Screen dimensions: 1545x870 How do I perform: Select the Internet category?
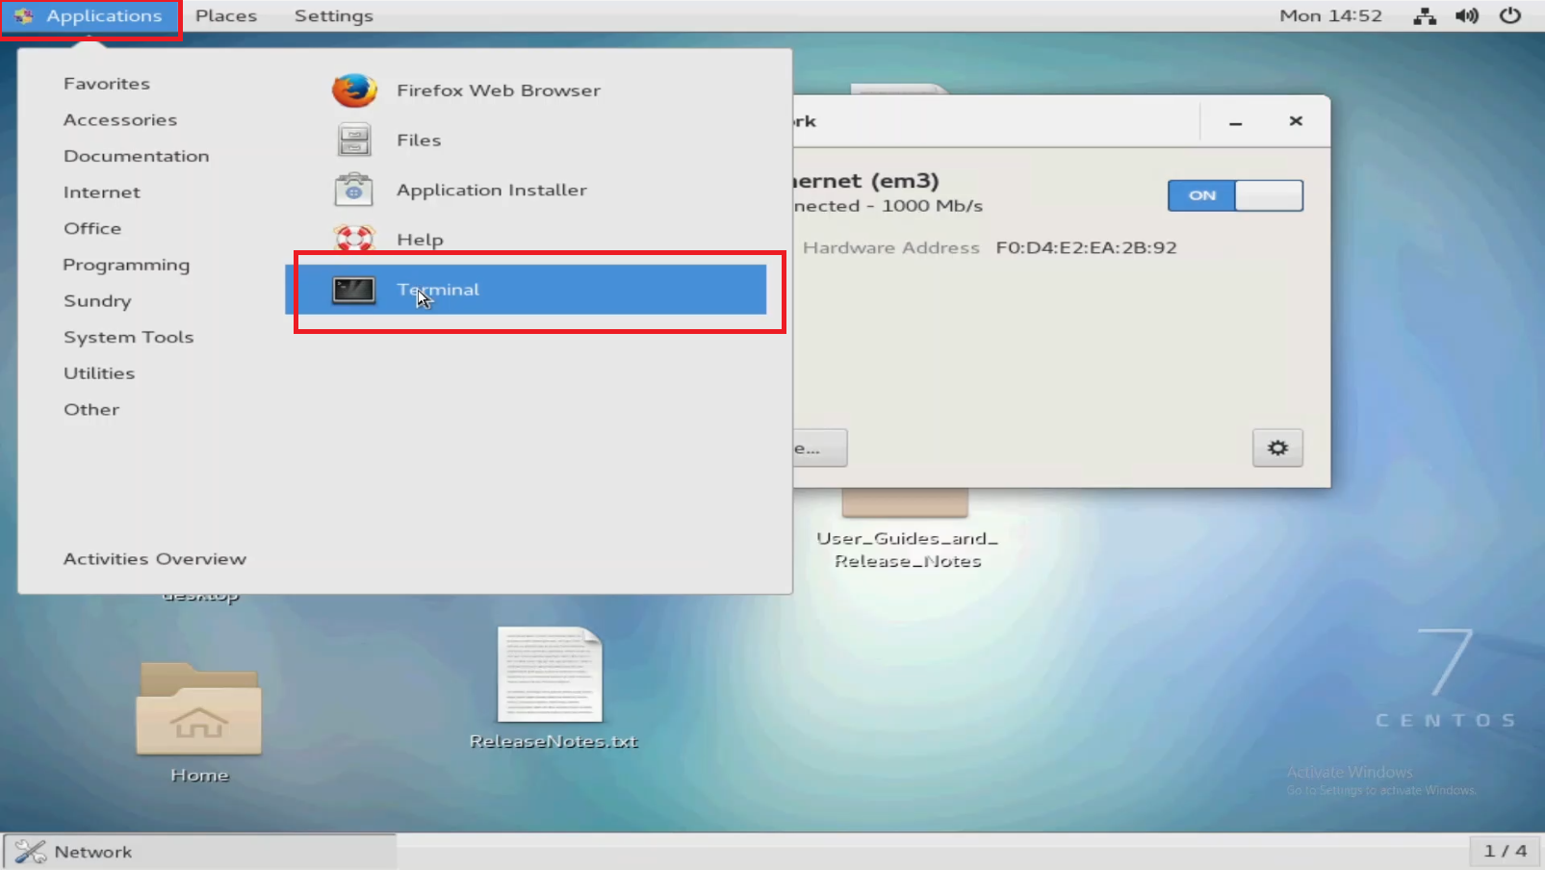pyautogui.click(x=102, y=192)
